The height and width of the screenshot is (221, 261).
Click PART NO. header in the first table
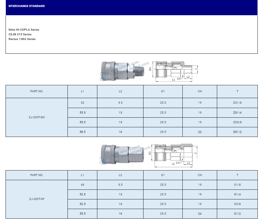coord(37,91)
